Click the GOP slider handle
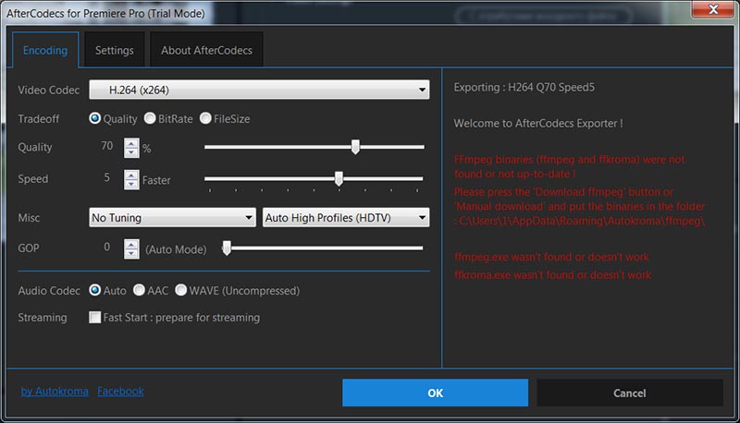The image size is (740, 423). click(227, 248)
